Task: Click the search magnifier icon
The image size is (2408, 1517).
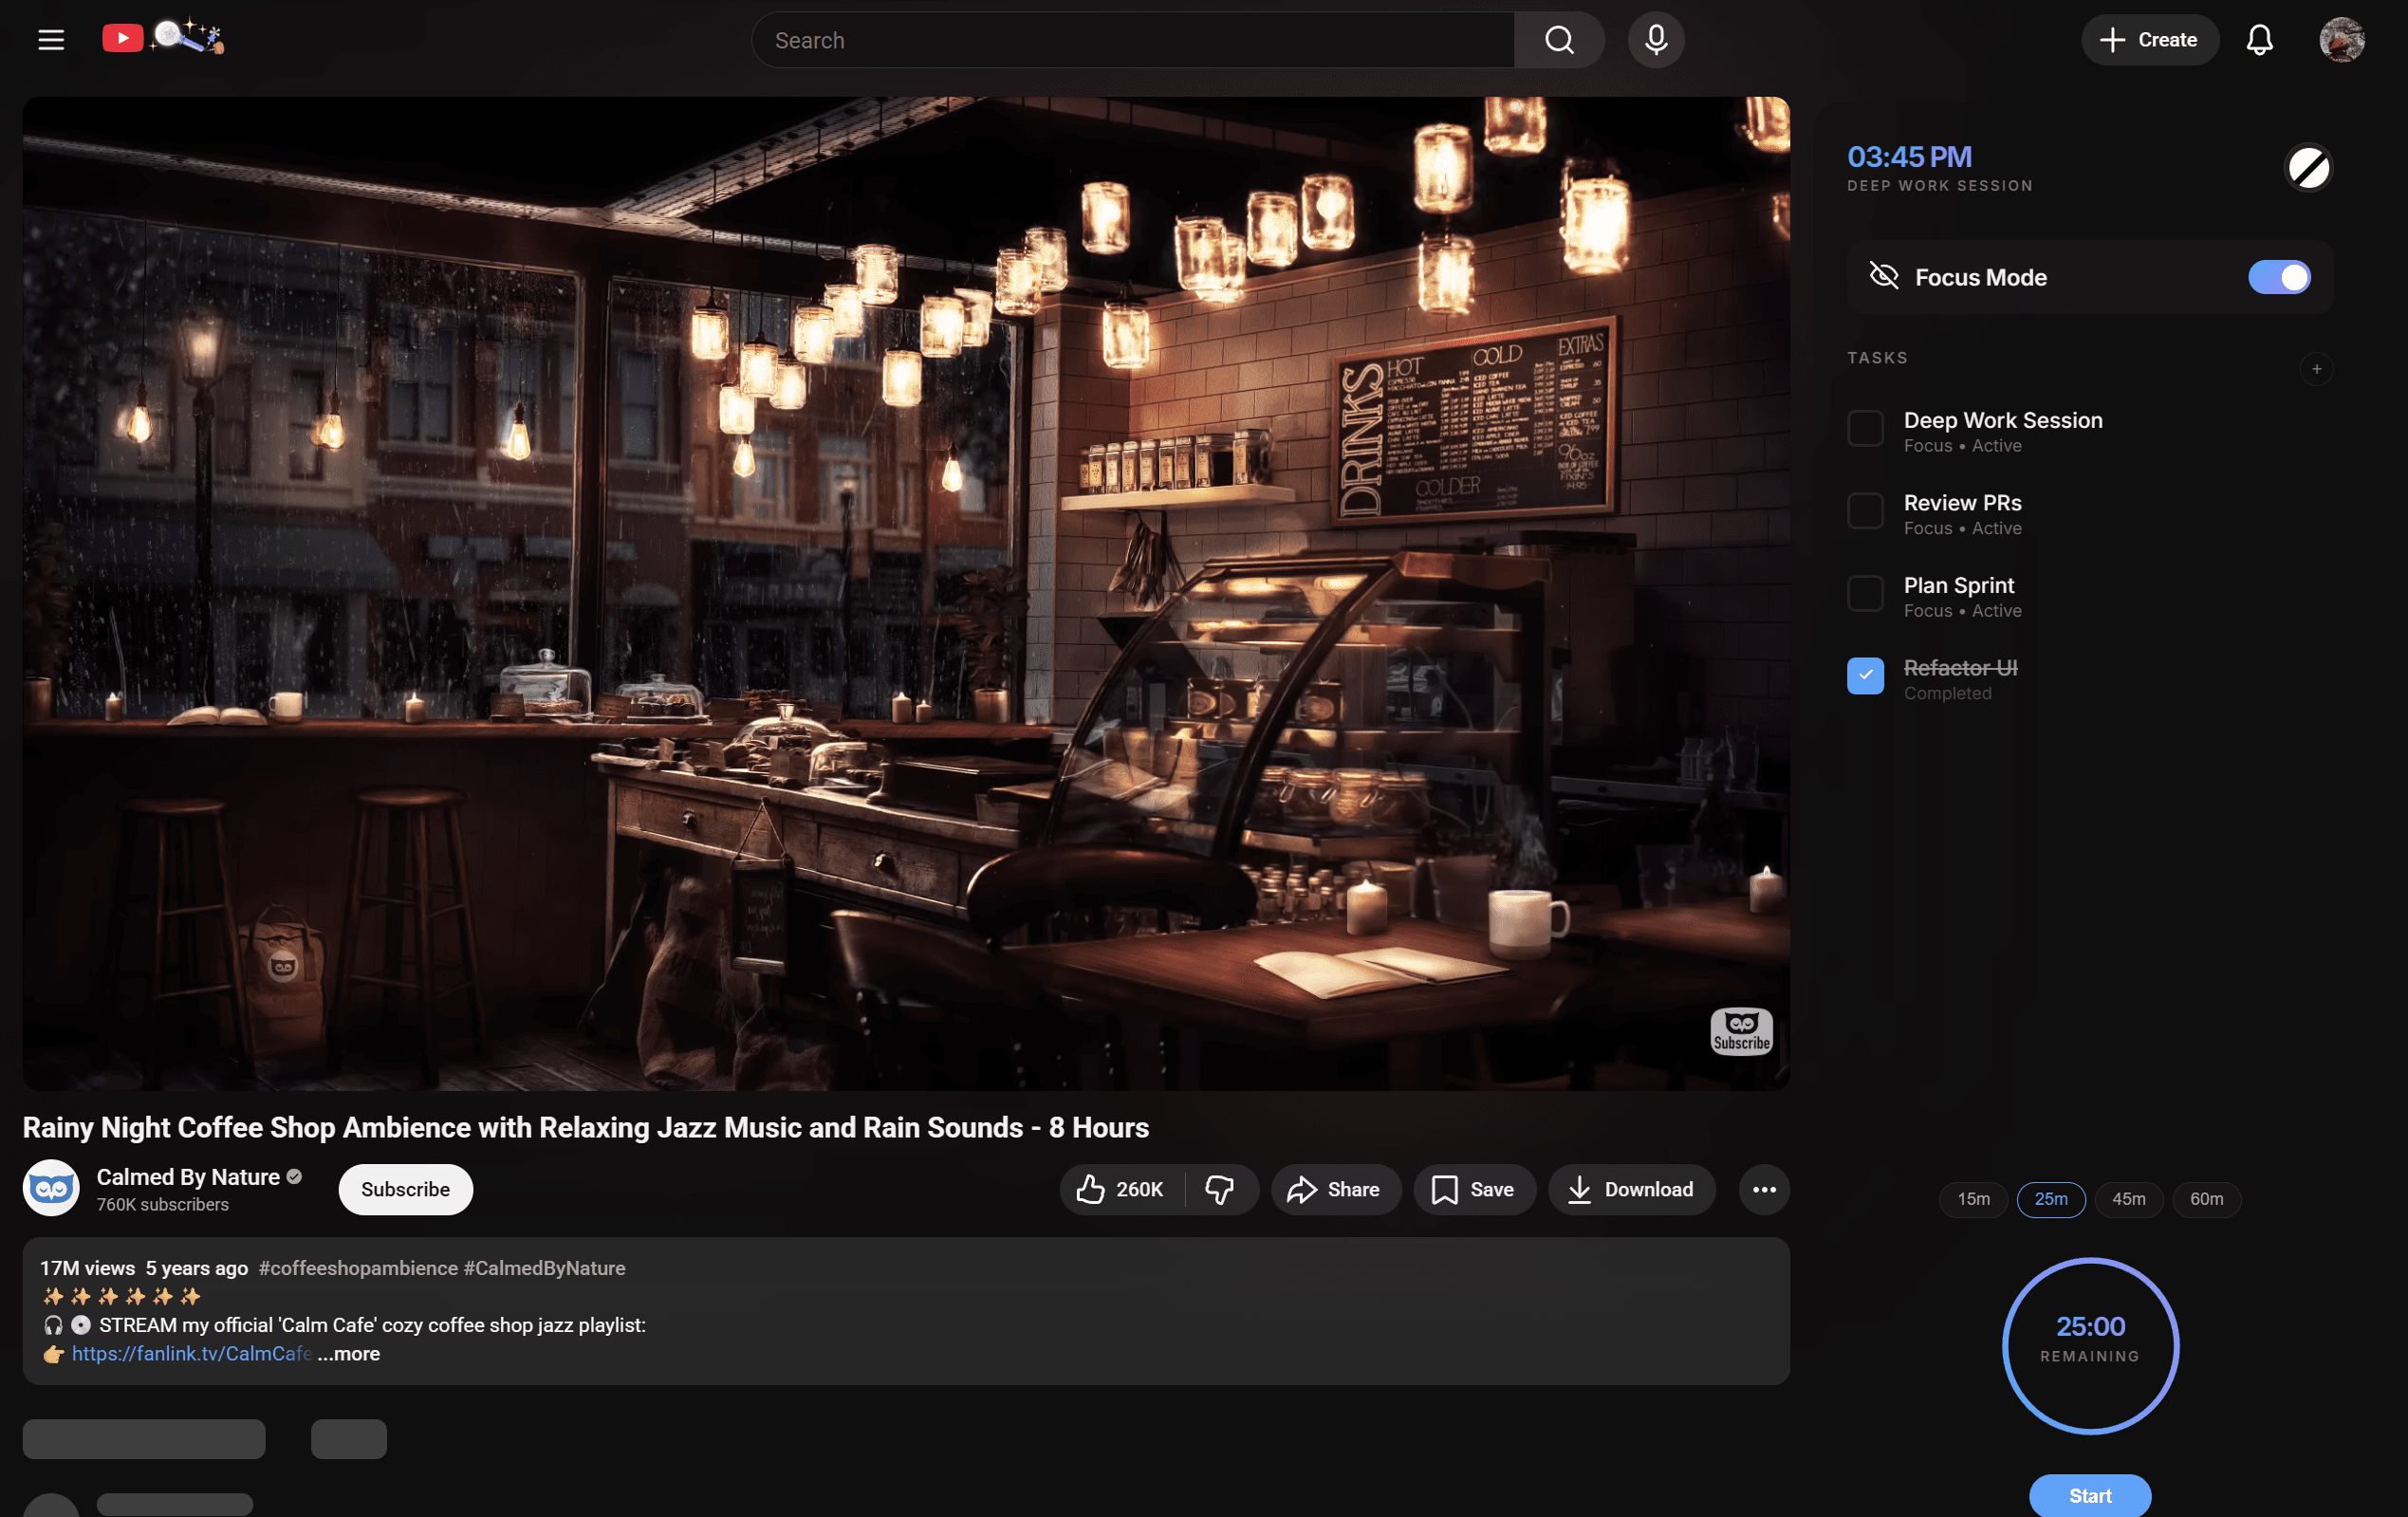Action: coord(1559,40)
